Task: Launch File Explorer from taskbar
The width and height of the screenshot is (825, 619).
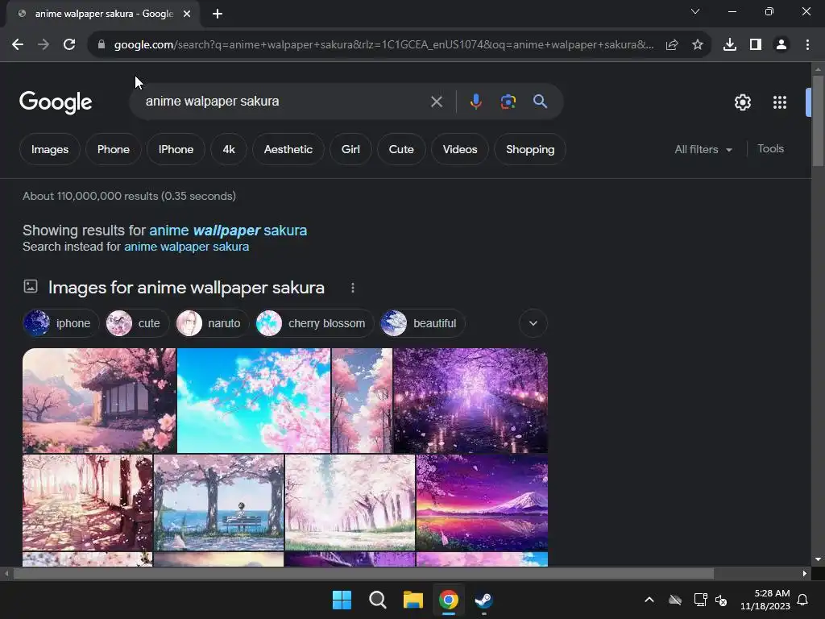Action: 413,600
